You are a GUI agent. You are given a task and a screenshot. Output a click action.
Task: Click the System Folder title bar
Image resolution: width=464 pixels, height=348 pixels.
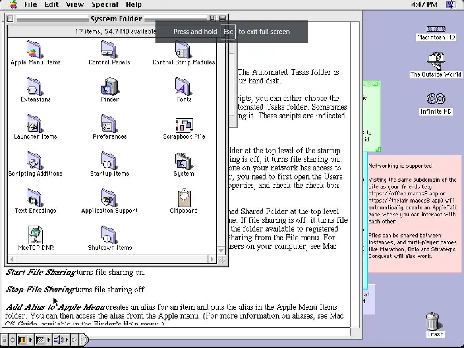[x=116, y=19]
